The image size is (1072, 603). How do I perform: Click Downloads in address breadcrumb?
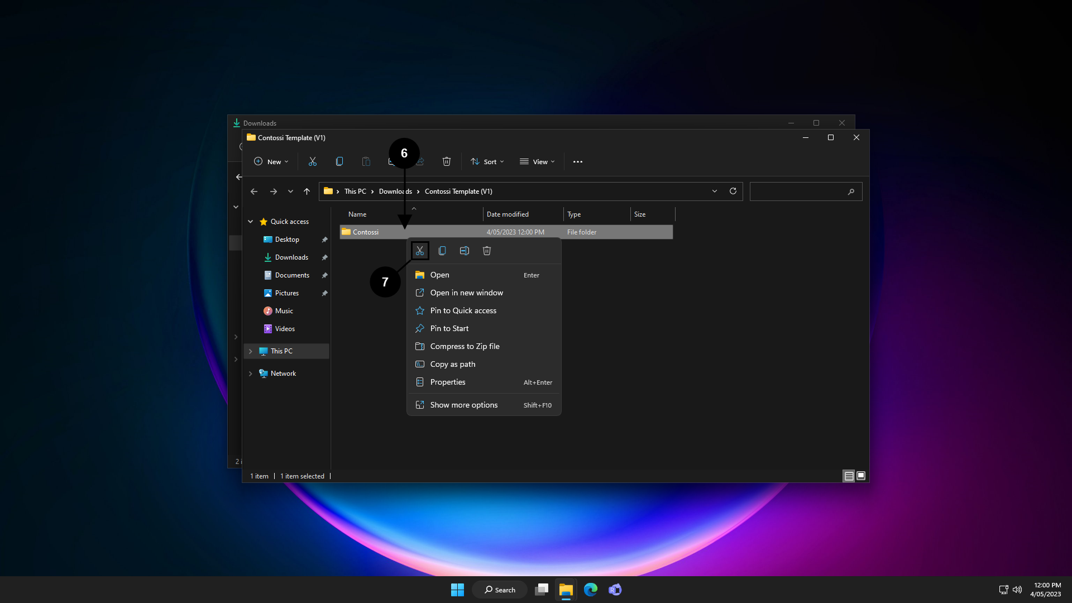click(x=395, y=191)
